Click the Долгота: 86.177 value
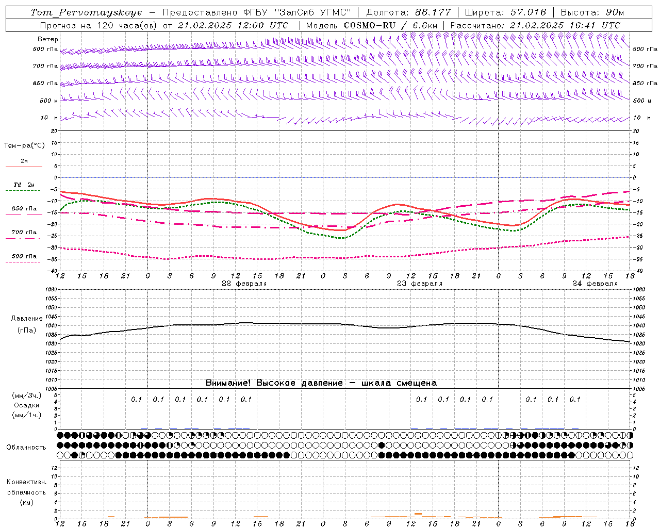 tap(408, 12)
